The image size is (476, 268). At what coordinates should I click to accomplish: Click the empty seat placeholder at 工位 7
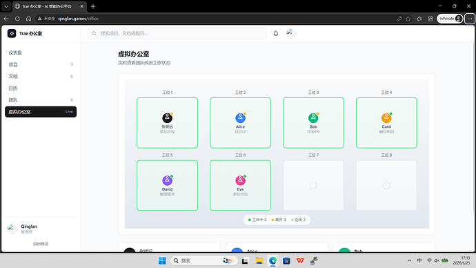(x=313, y=185)
